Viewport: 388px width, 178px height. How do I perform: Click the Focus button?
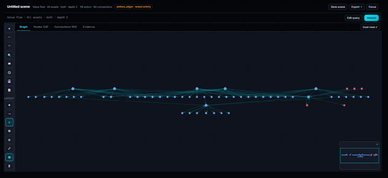point(372,7)
